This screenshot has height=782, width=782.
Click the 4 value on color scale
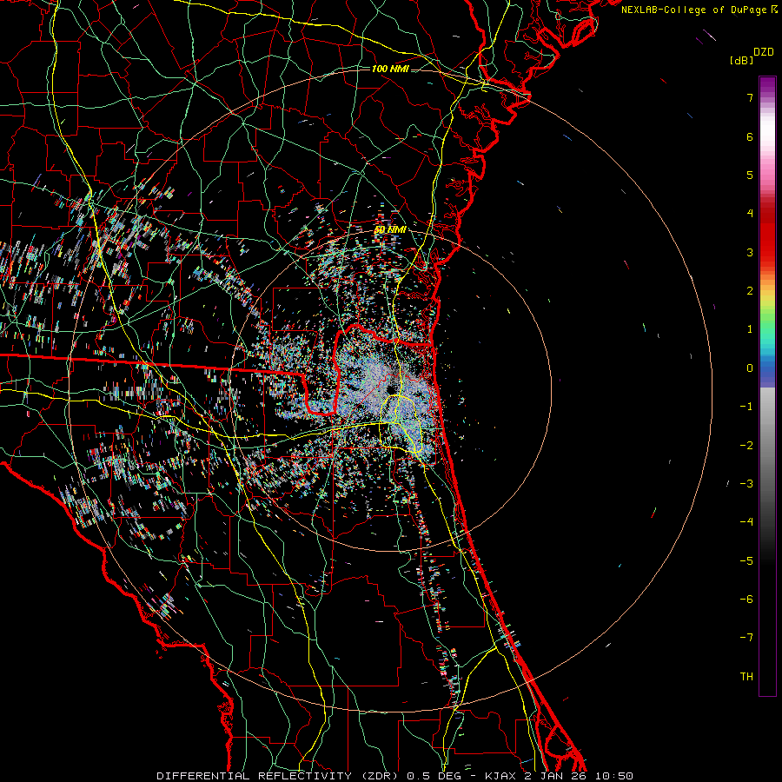750,214
